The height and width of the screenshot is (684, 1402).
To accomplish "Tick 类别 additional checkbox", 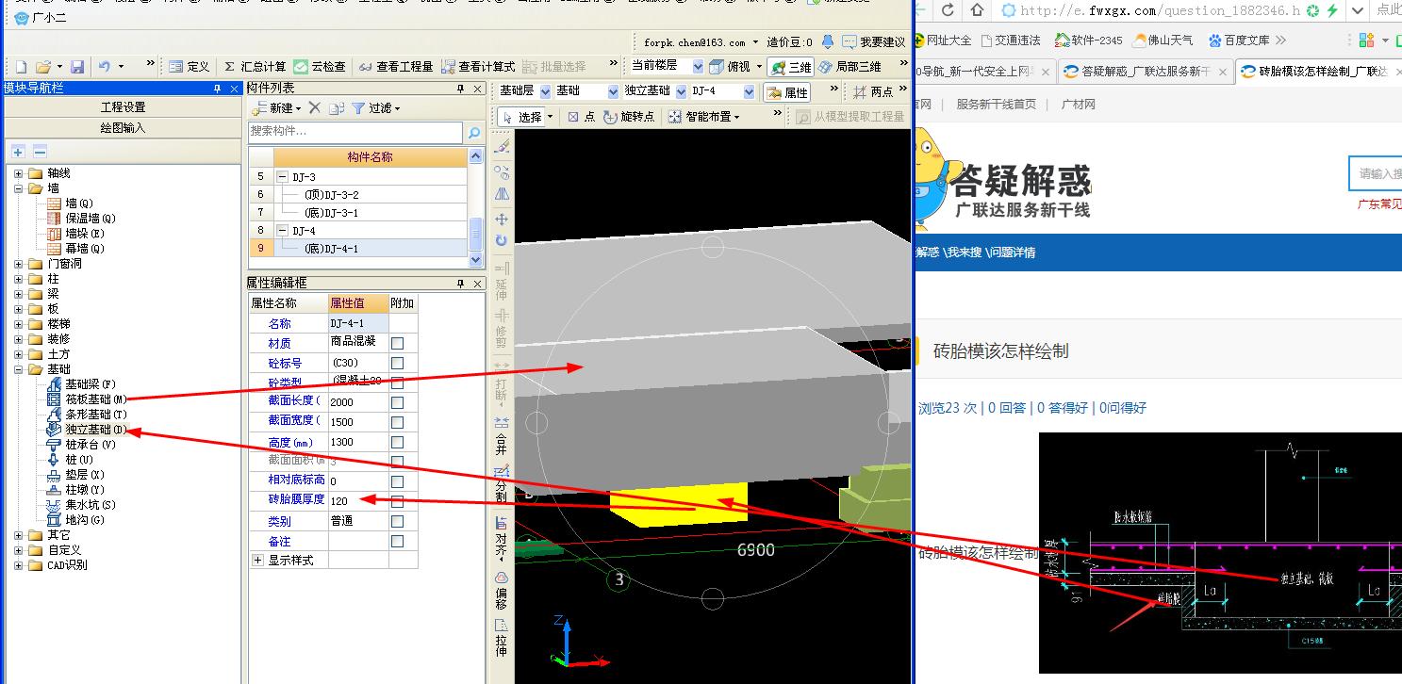I will (x=397, y=521).
